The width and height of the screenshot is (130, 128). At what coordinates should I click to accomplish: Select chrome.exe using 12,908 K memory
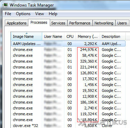[x=68, y=96]
